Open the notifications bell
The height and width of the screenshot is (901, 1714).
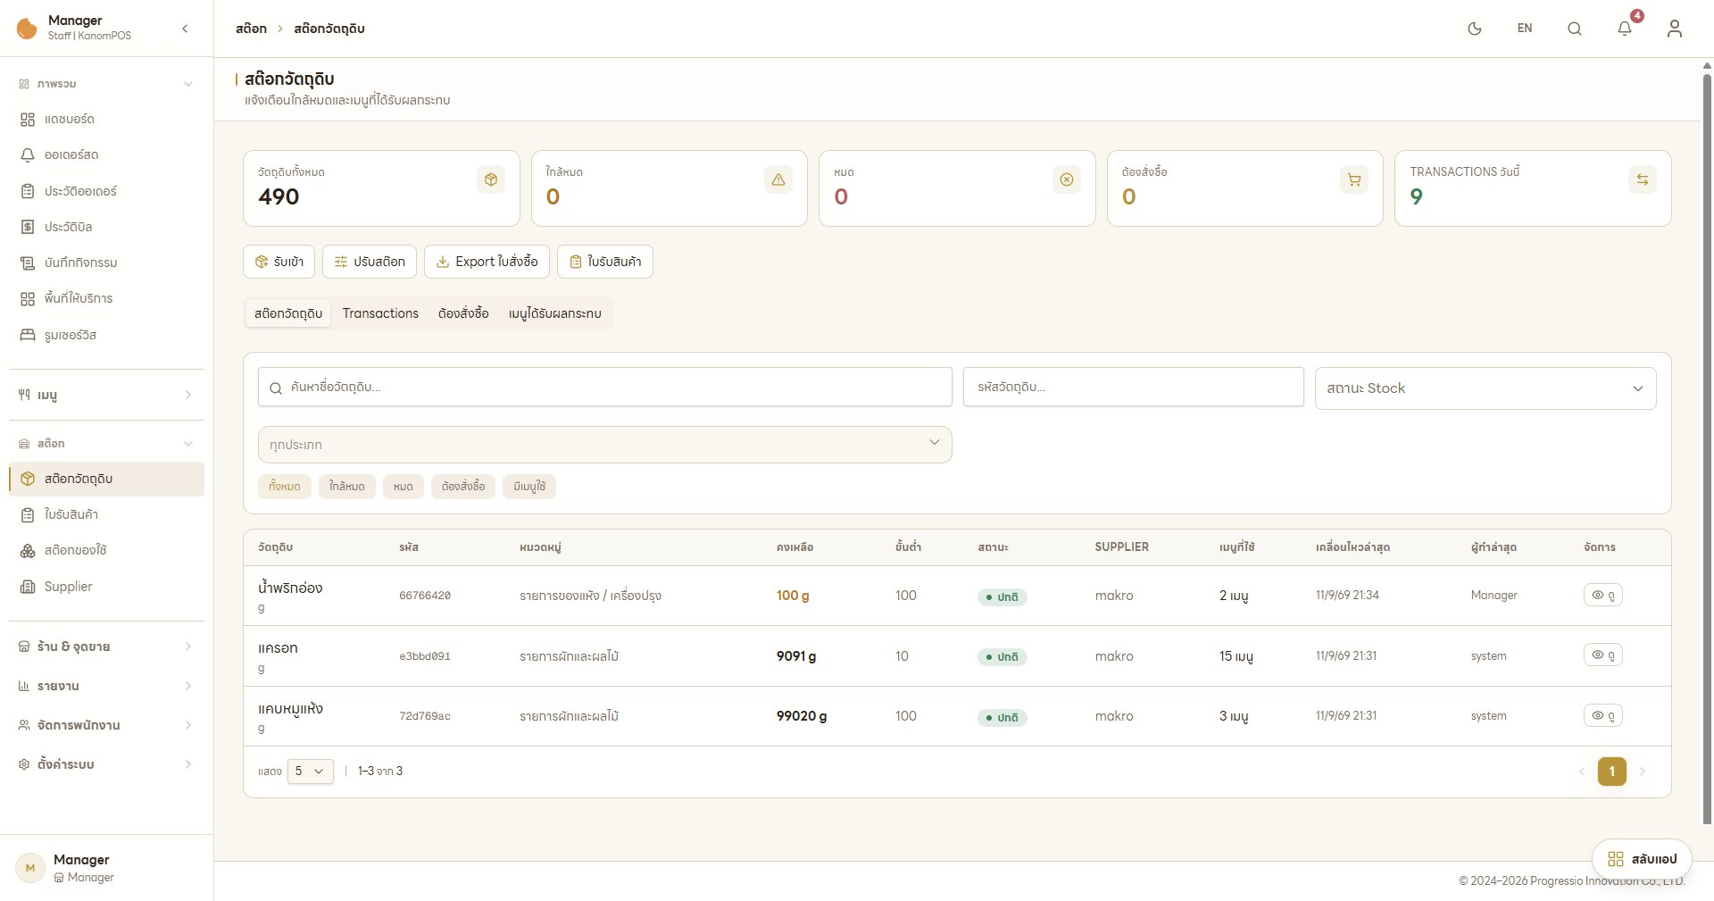click(1625, 29)
